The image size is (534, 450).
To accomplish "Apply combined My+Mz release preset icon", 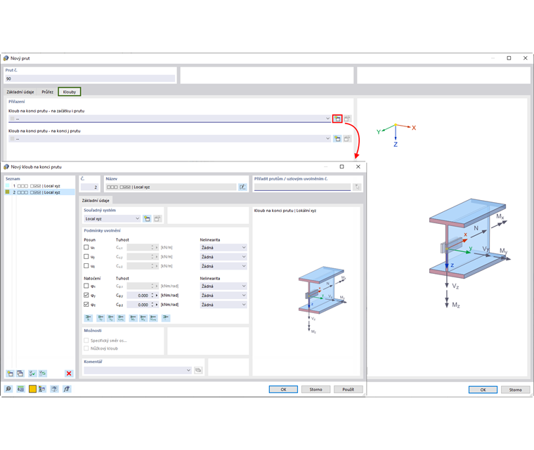I will click(154, 318).
